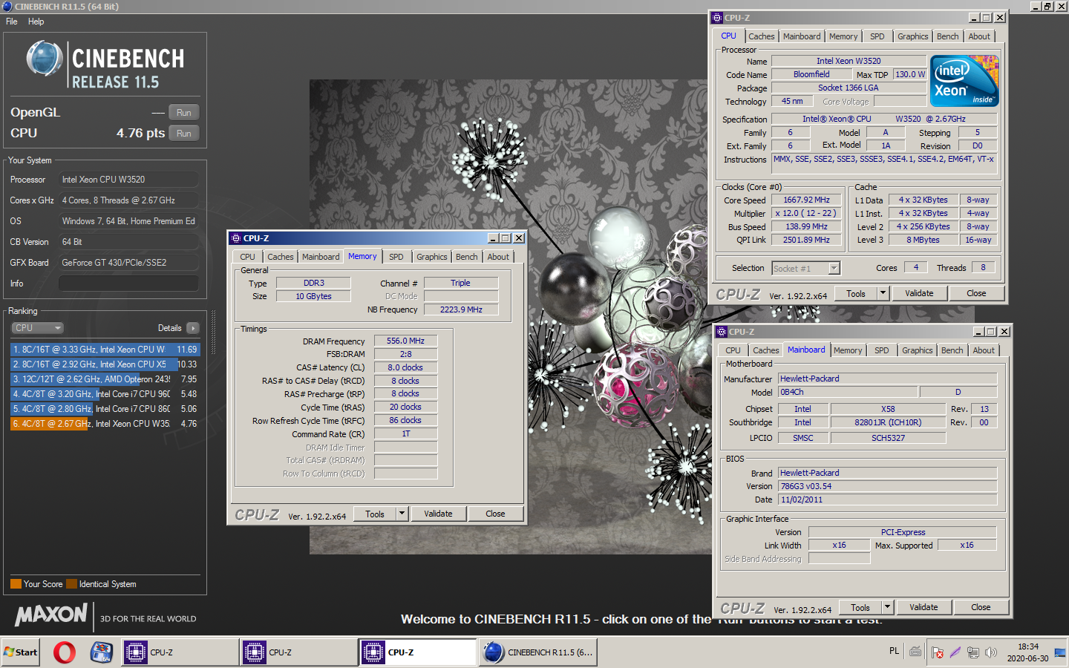
Task: Click the 556.0 MHz DRAM Frequency value
Action: tap(405, 341)
